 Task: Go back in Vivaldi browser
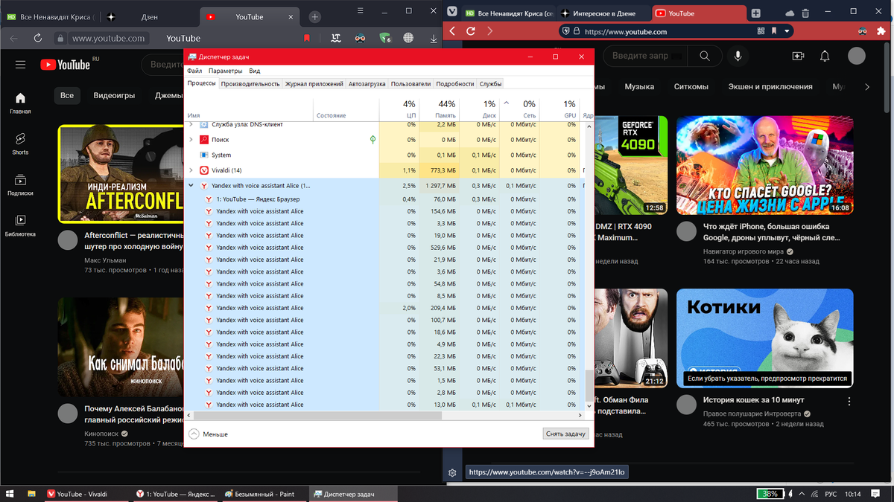pyautogui.click(x=452, y=31)
